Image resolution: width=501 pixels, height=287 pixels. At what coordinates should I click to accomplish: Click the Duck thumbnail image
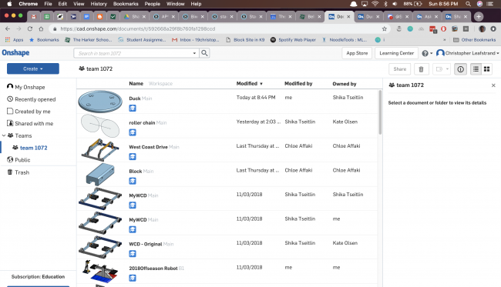[x=100, y=102]
